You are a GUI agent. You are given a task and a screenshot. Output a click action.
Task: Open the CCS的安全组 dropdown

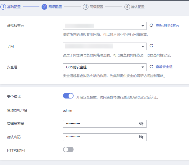105,67
